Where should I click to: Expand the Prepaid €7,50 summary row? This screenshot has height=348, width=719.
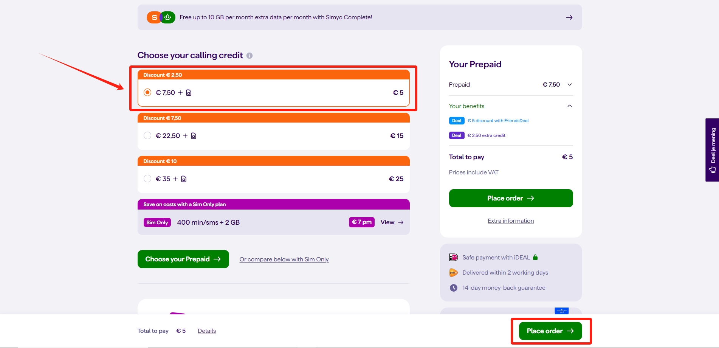[x=570, y=85]
